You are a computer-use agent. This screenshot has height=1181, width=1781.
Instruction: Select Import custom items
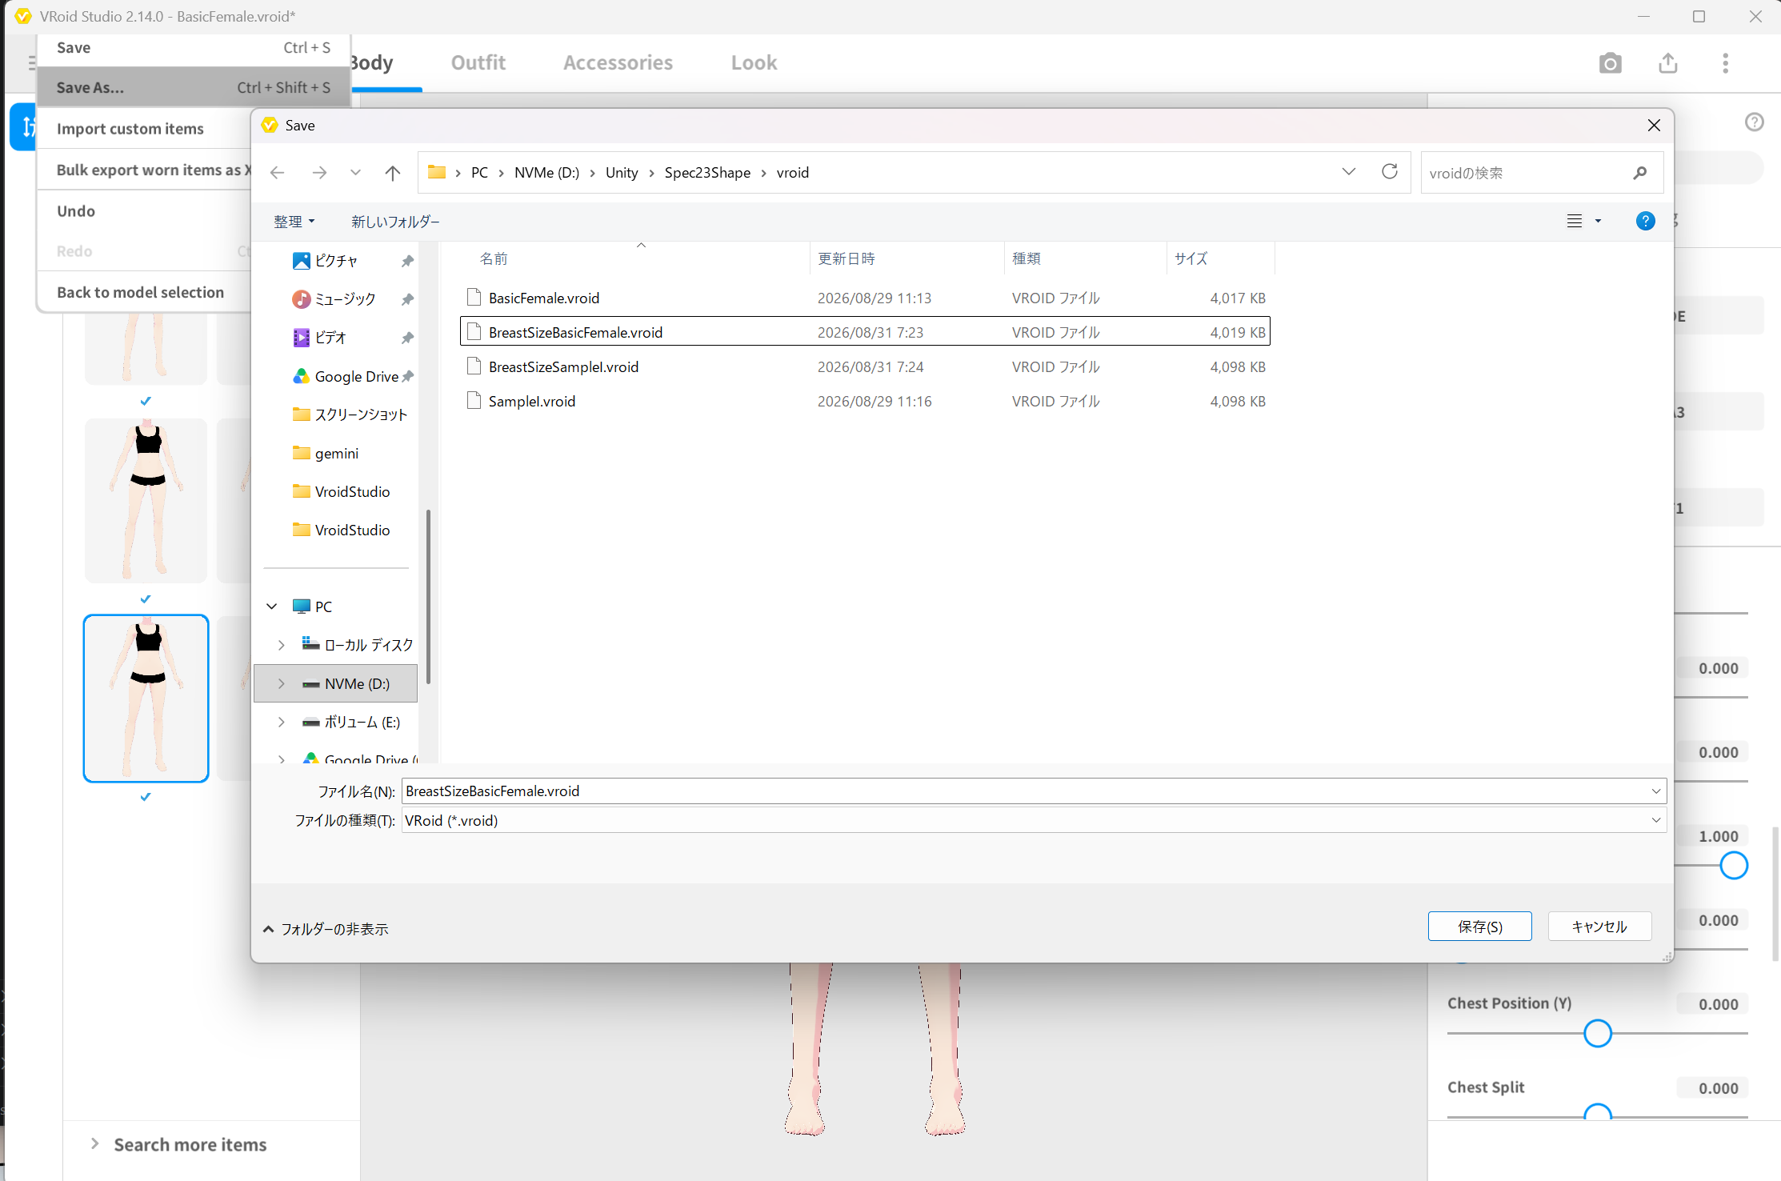point(130,129)
